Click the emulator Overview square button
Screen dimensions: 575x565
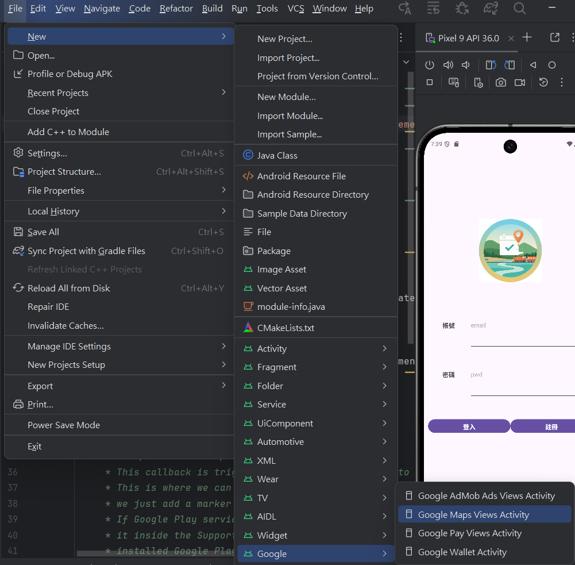point(430,83)
